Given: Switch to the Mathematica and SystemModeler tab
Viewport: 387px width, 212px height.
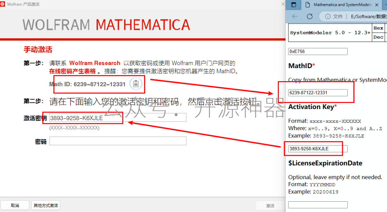Looking at the screenshot, I should point(342,5).
